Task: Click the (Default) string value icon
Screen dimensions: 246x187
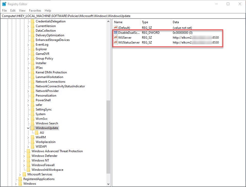Action: coord(116,28)
